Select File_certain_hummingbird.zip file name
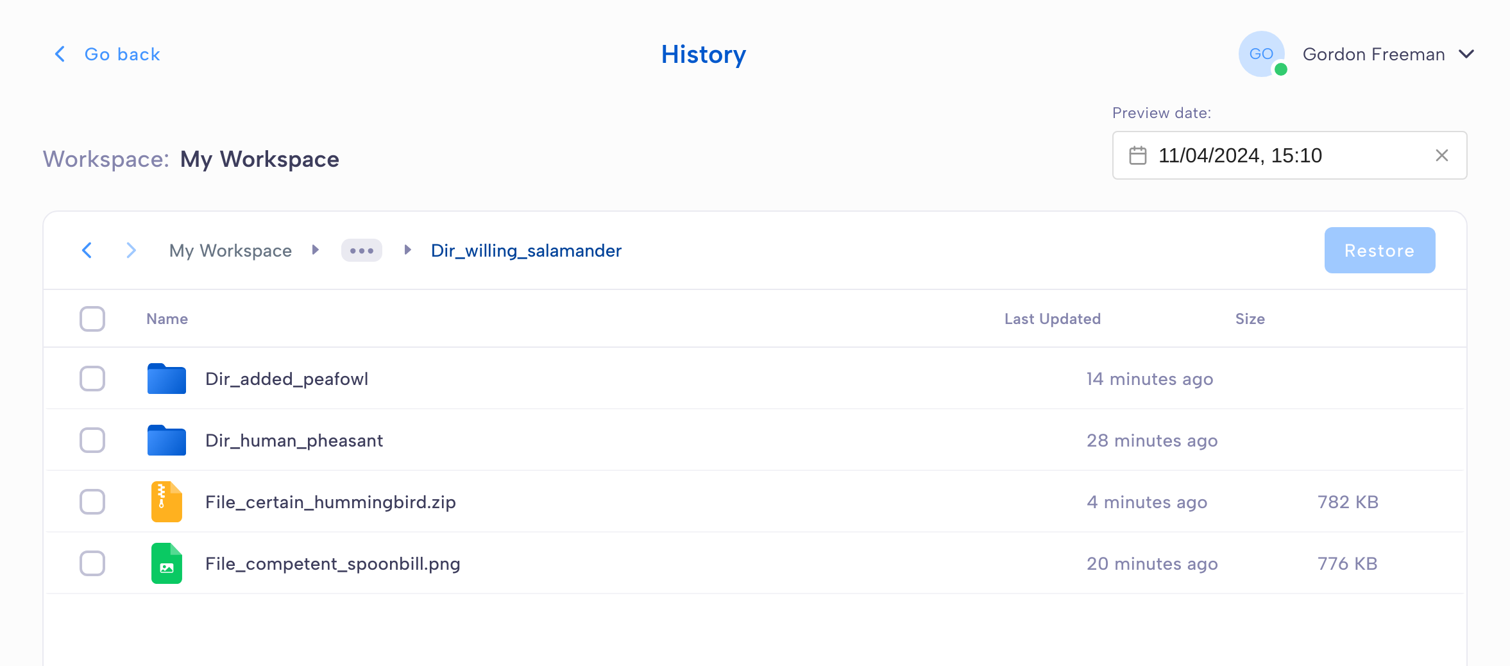This screenshot has height=666, width=1510. tap(330, 502)
